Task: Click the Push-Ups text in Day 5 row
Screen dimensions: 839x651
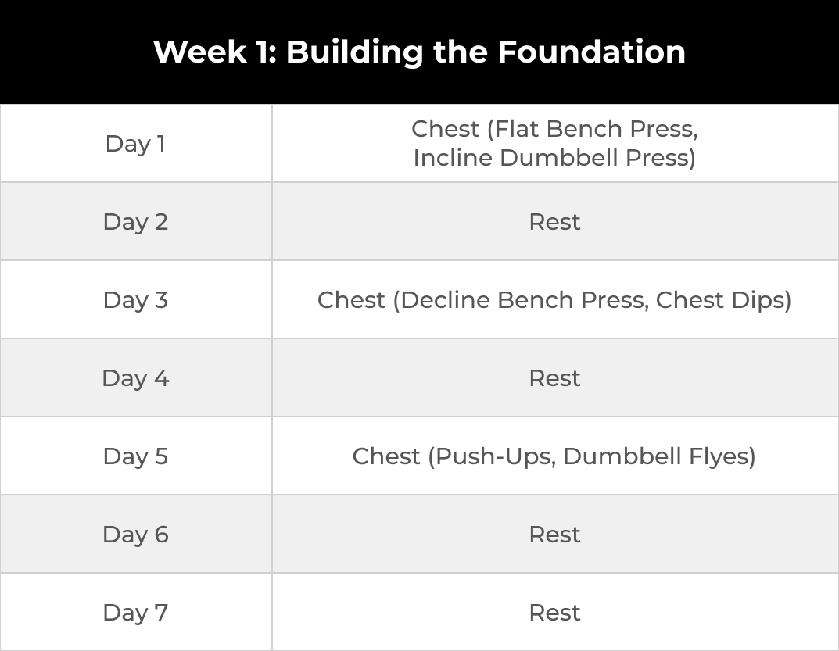Action: point(494,456)
